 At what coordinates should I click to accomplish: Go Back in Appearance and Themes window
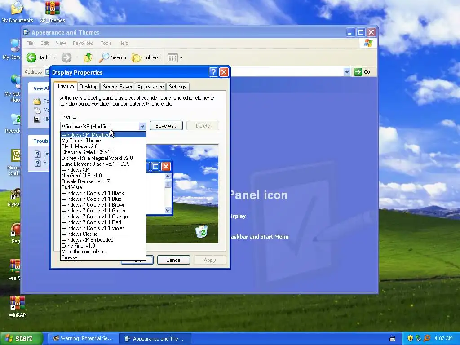point(38,57)
